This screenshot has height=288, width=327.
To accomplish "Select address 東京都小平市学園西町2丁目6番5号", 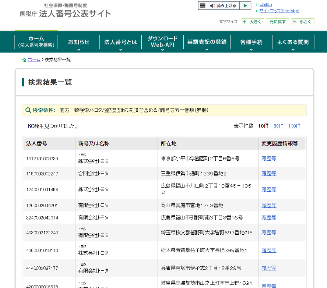I will [200, 159].
